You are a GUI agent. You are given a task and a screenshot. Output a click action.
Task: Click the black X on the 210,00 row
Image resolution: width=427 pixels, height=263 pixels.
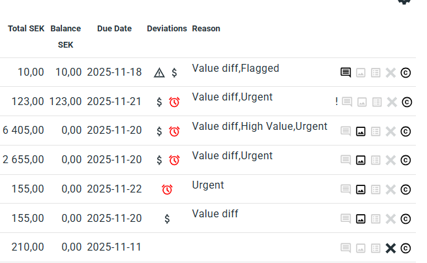[390, 248]
